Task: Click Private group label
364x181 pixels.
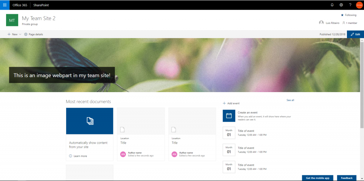Action: pyautogui.click(x=30, y=24)
